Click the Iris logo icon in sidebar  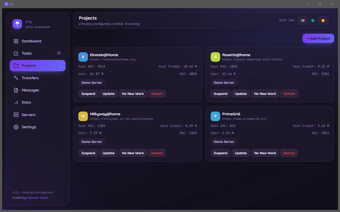coord(17,24)
